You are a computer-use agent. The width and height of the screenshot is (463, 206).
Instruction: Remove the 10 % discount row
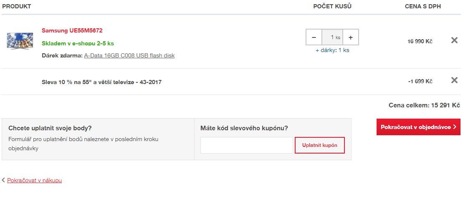point(454,80)
